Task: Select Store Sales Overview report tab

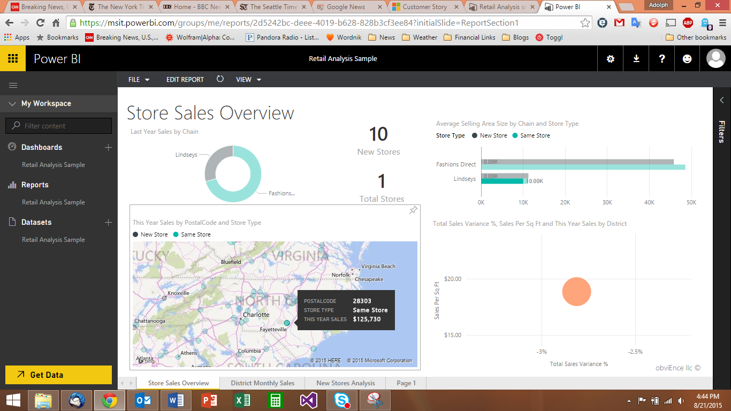Action: 178,383
